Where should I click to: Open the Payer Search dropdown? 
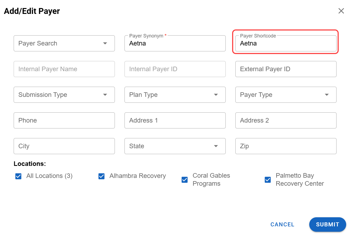click(64, 43)
